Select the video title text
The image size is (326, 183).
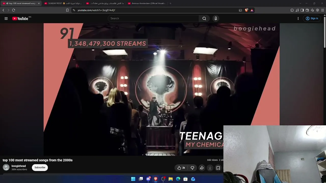[x=37, y=160]
